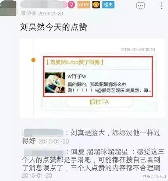Tap the blue 楼主 badge
The height and width of the screenshot is (181, 168).
click(108, 5)
